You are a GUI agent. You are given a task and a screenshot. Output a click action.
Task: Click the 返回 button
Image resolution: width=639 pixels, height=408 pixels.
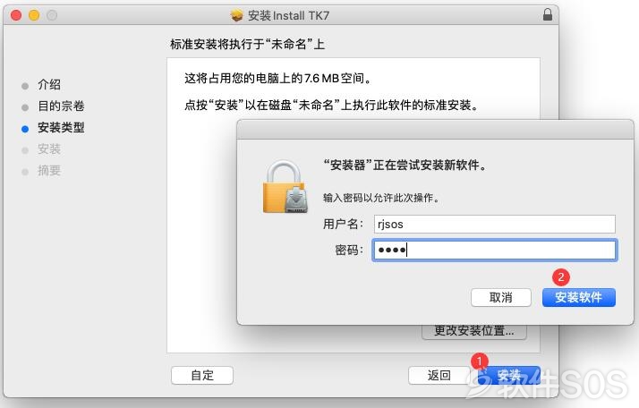439,375
